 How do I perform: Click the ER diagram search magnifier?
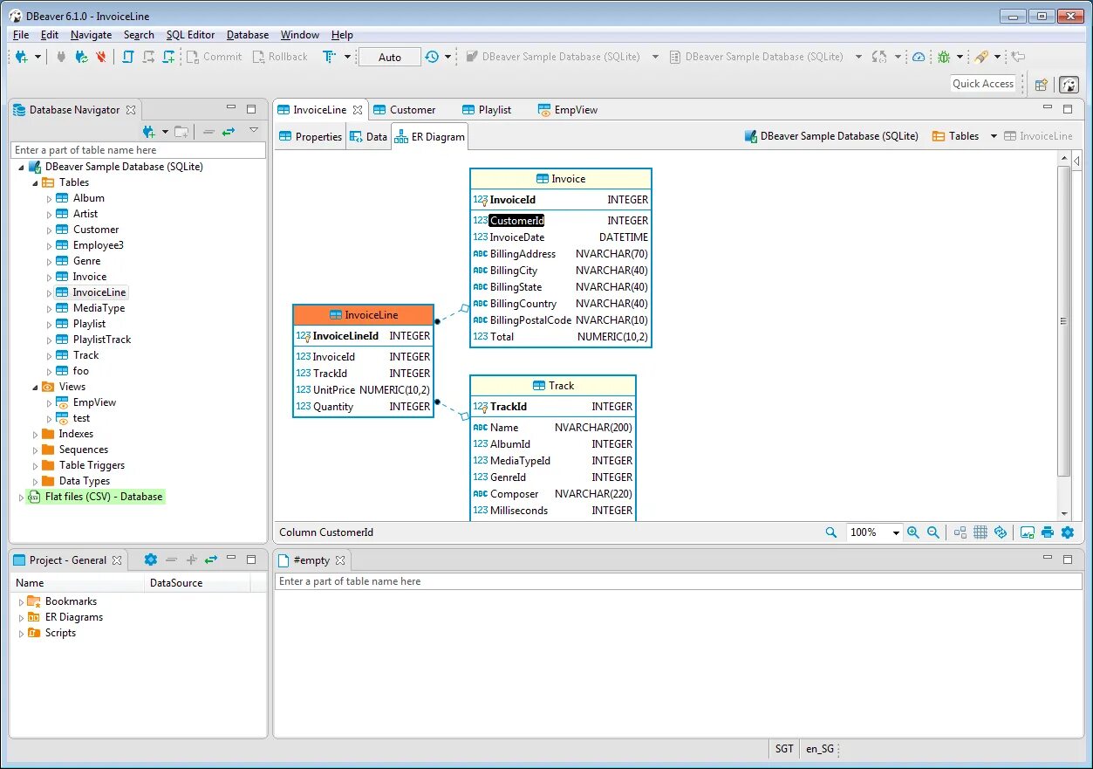pos(831,532)
